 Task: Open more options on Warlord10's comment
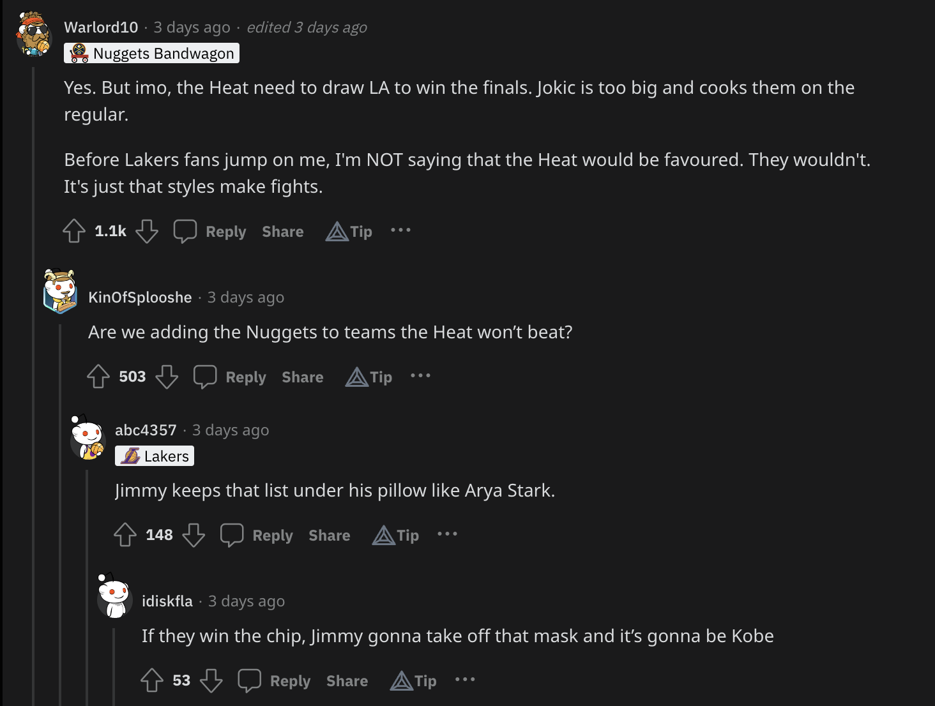tap(400, 230)
